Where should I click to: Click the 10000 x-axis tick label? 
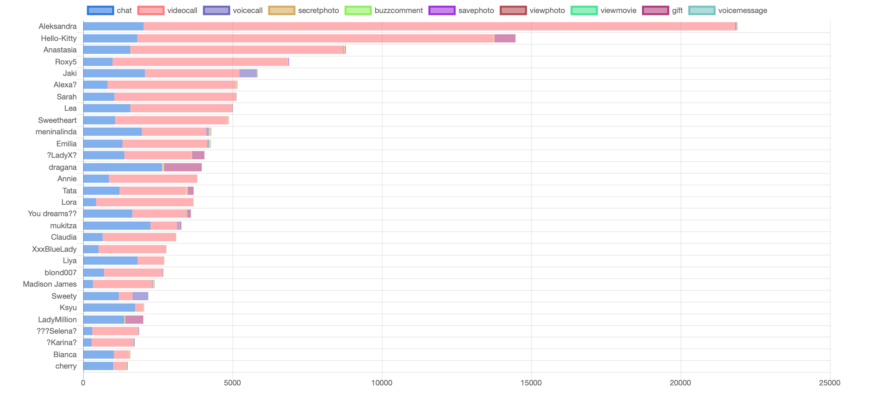382,383
